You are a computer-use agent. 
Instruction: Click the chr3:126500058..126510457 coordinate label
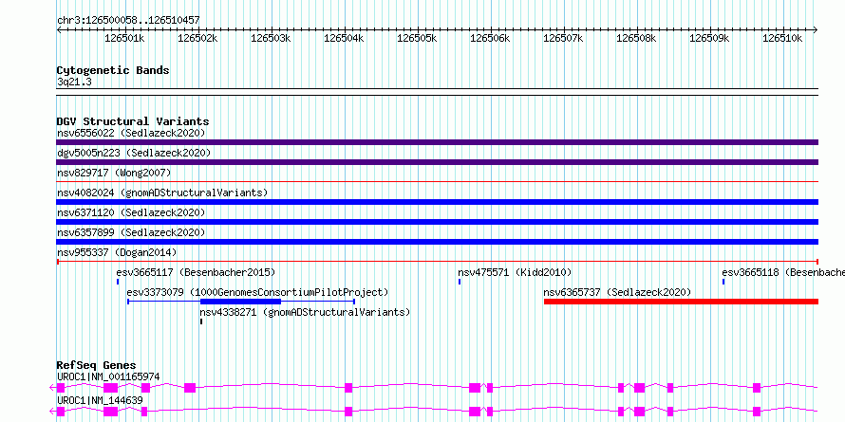coord(128,21)
